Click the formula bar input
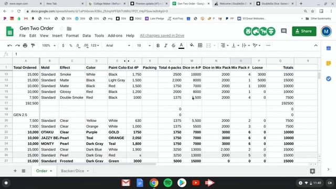This screenshot has width=336, height=189. point(167,54)
